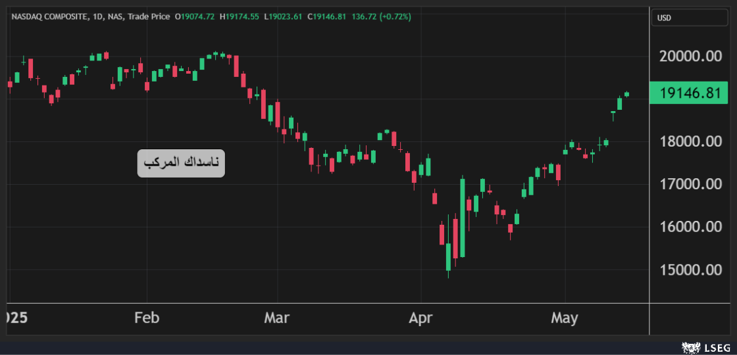
Task: Click the May label on time axis
Action: tap(564, 318)
